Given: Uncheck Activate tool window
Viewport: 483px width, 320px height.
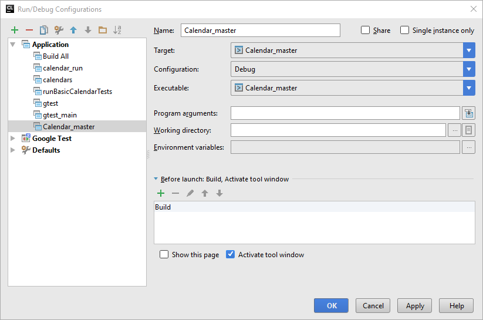Looking at the screenshot, I should click(231, 255).
